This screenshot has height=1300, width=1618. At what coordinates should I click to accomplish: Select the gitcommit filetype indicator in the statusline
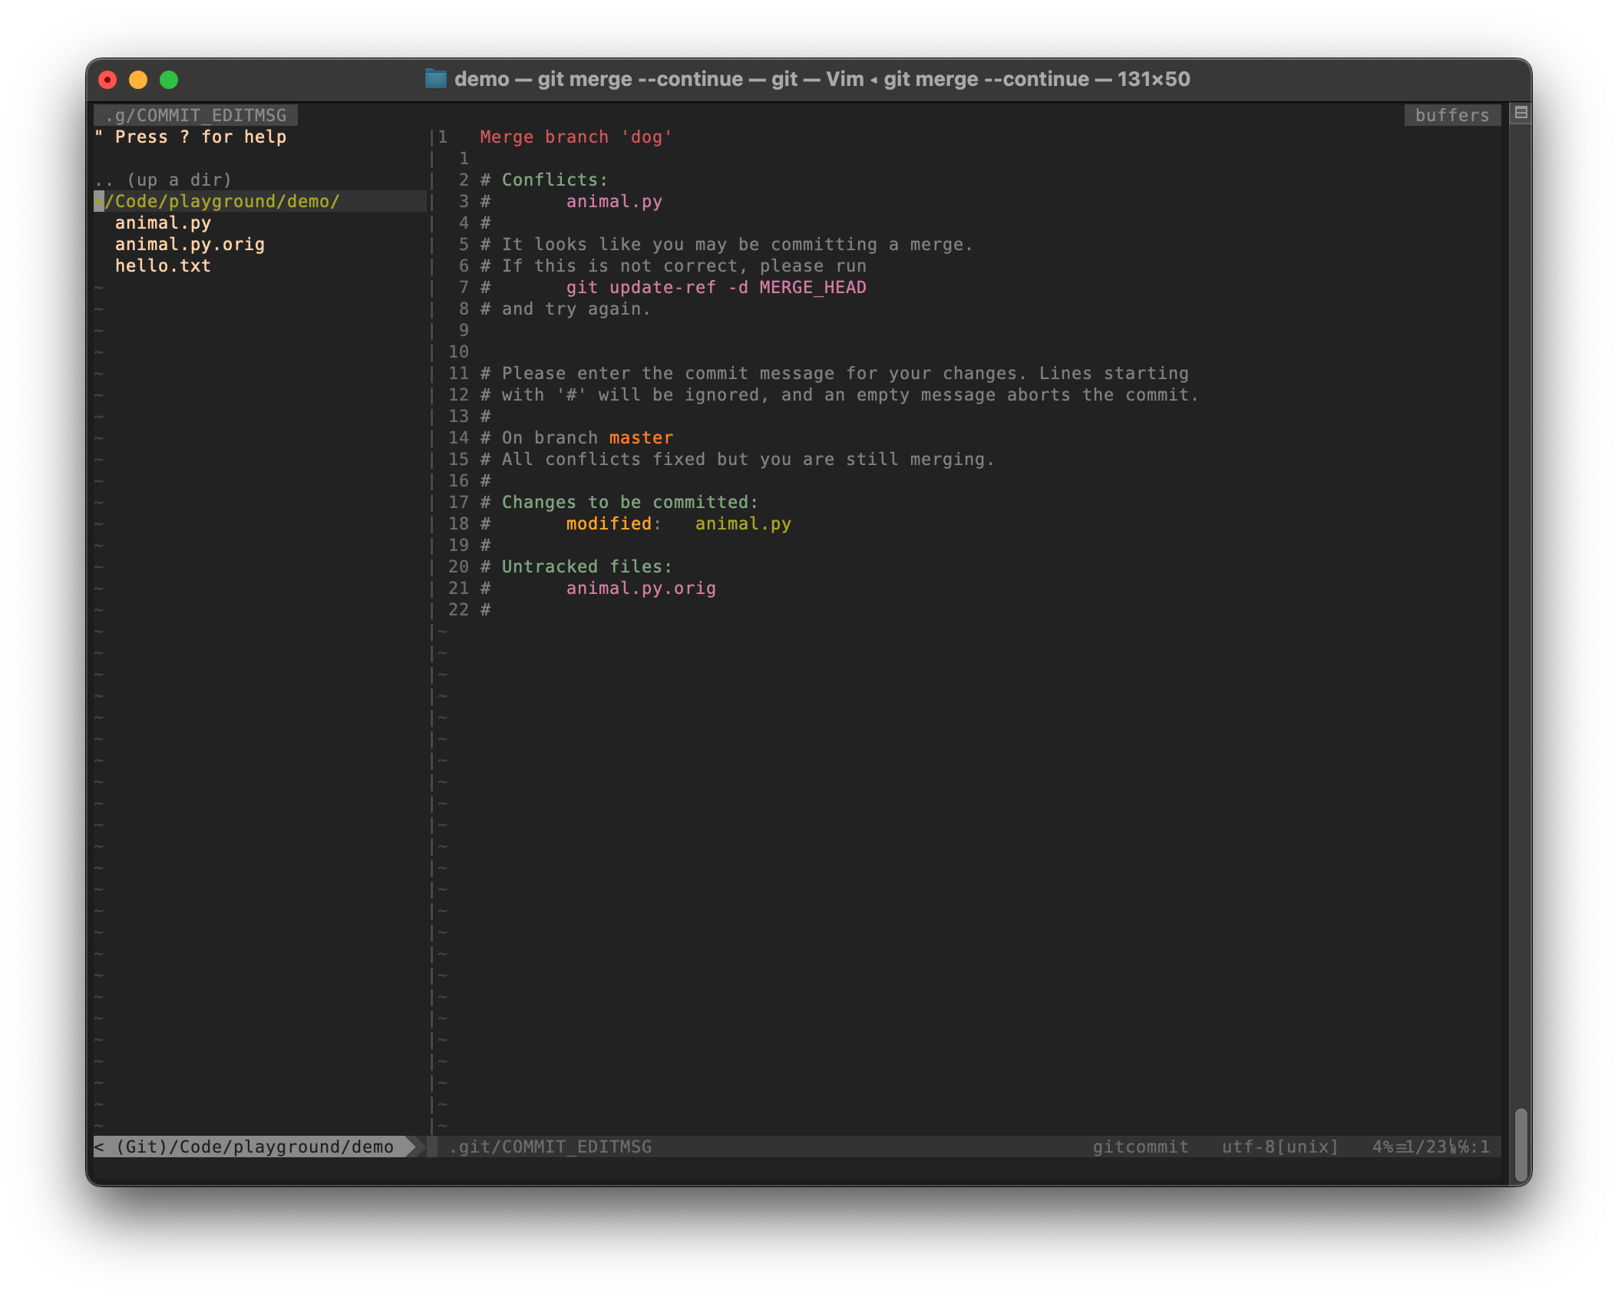tap(1141, 1147)
